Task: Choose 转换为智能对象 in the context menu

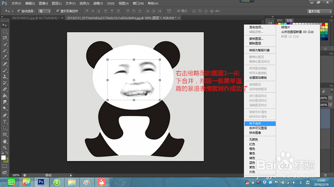Action: pyautogui.click(x=260, y=50)
